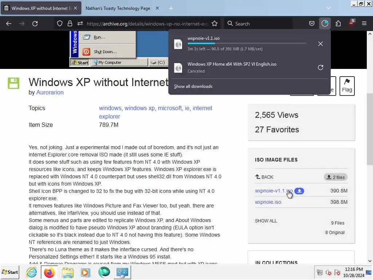Open the 8 Original files listing

click(335, 233)
